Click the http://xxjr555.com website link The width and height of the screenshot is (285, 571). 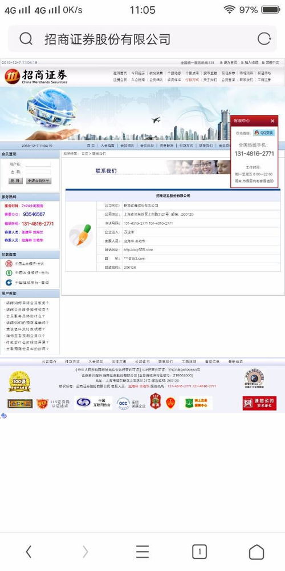point(139,250)
